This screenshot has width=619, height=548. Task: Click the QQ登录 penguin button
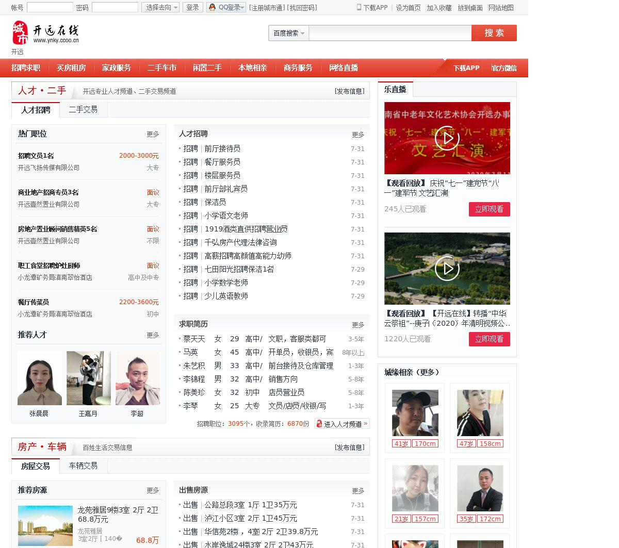click(x=226, y=7)
